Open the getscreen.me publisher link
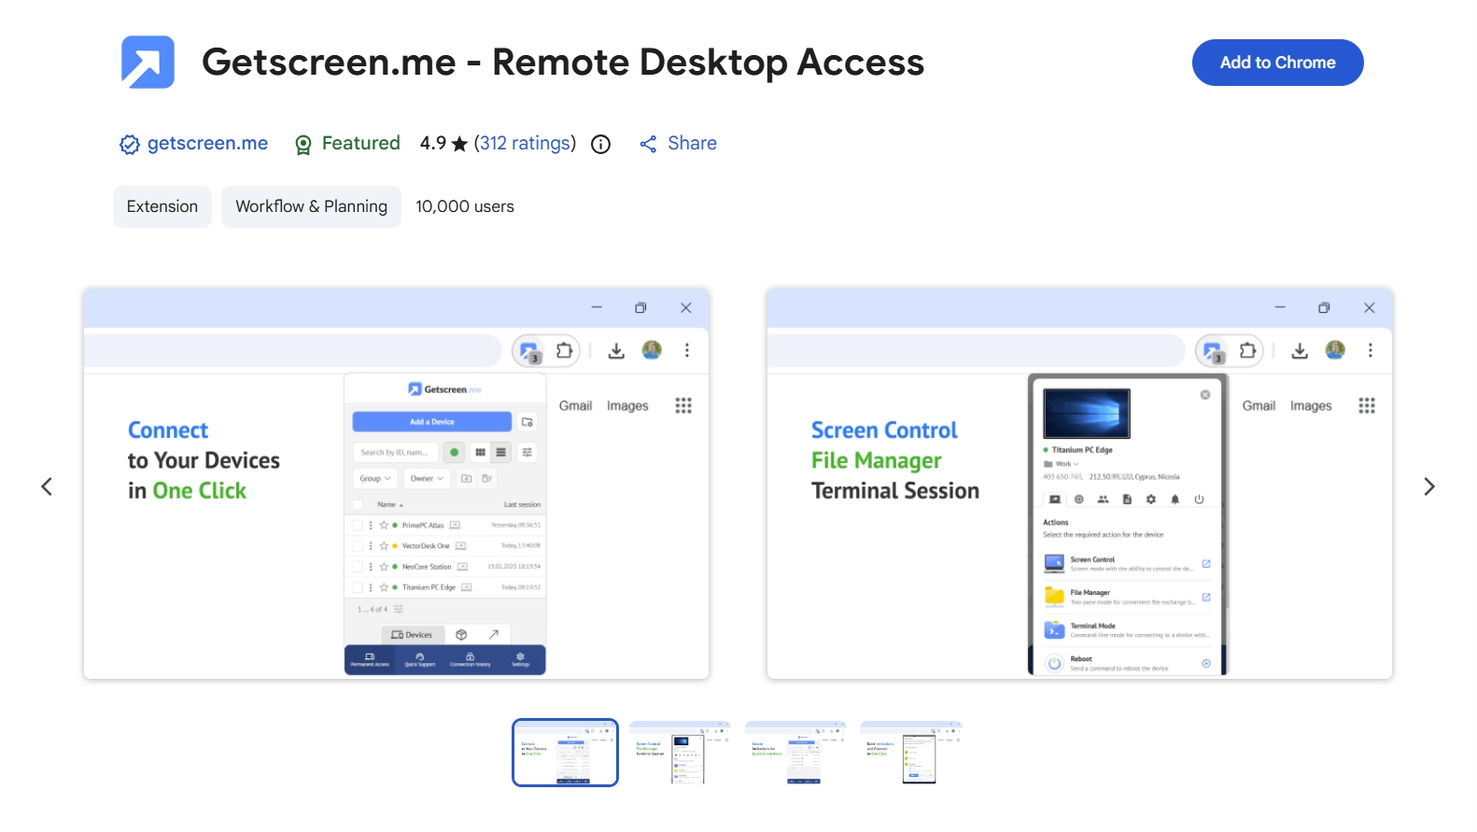This screenshot has height=832, width=1477. (207, 143)
